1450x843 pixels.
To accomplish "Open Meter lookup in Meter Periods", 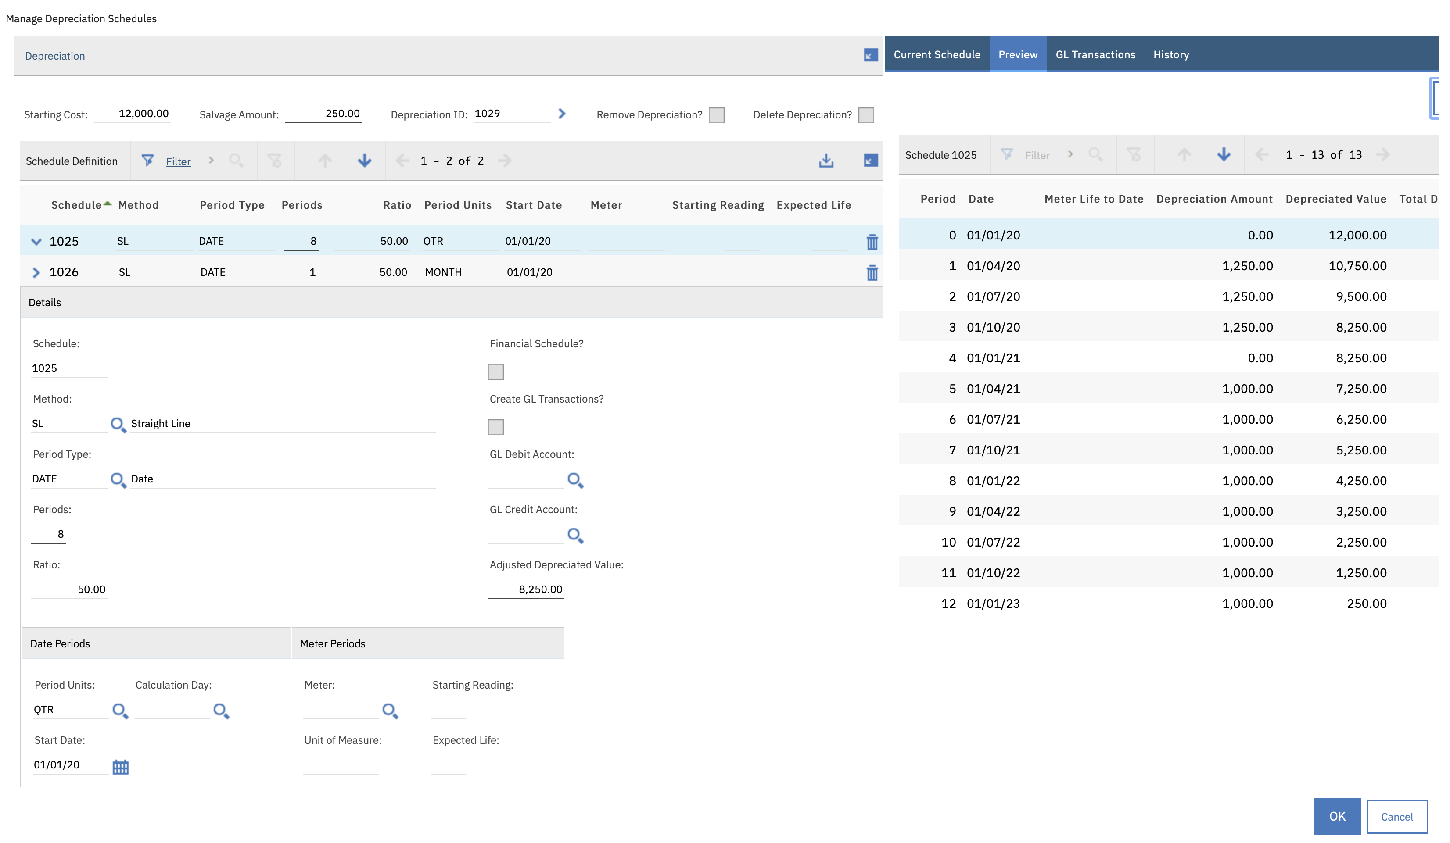I will (390, 711).
